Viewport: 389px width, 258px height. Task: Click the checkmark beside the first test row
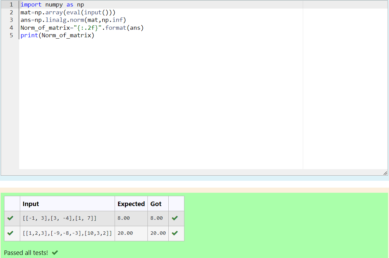[11, 218]
